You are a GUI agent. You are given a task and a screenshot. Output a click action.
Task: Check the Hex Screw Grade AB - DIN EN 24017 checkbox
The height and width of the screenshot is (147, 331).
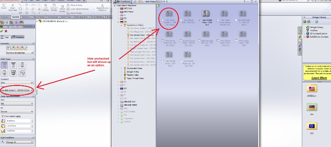[x=162, y=41]
